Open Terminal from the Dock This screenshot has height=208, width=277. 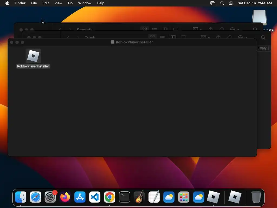[124, 197]
